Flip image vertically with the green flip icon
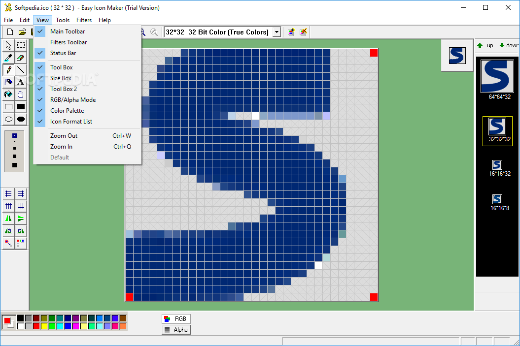The image size is (520, 346). point(21,218)
